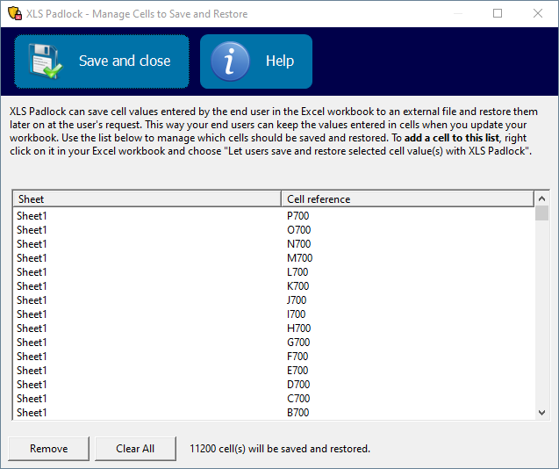Click the blue info Help icon

[x=230, y=61]
